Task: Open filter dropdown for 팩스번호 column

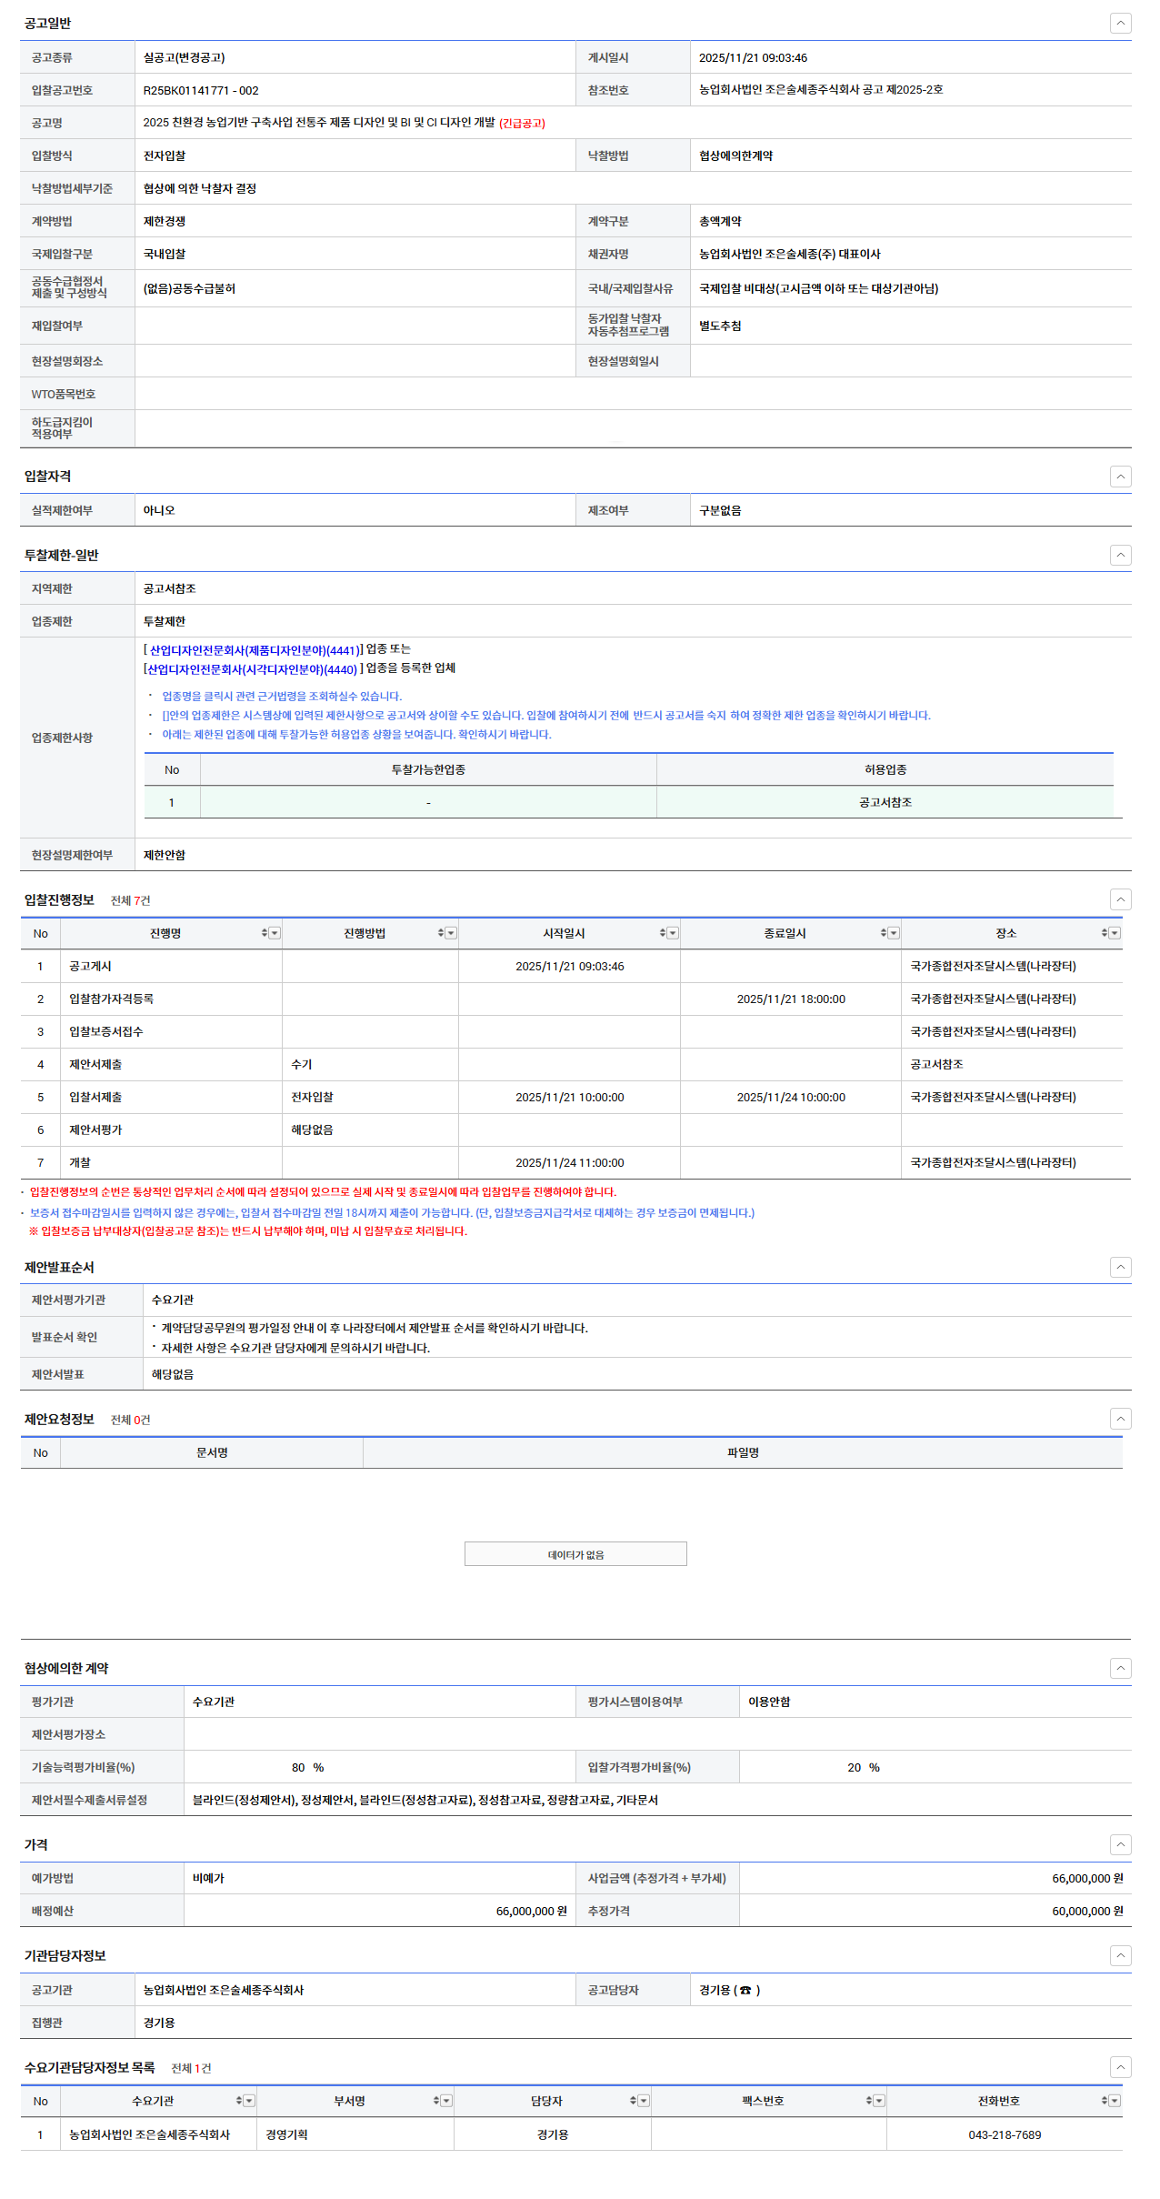Action: pos(879,2101)
